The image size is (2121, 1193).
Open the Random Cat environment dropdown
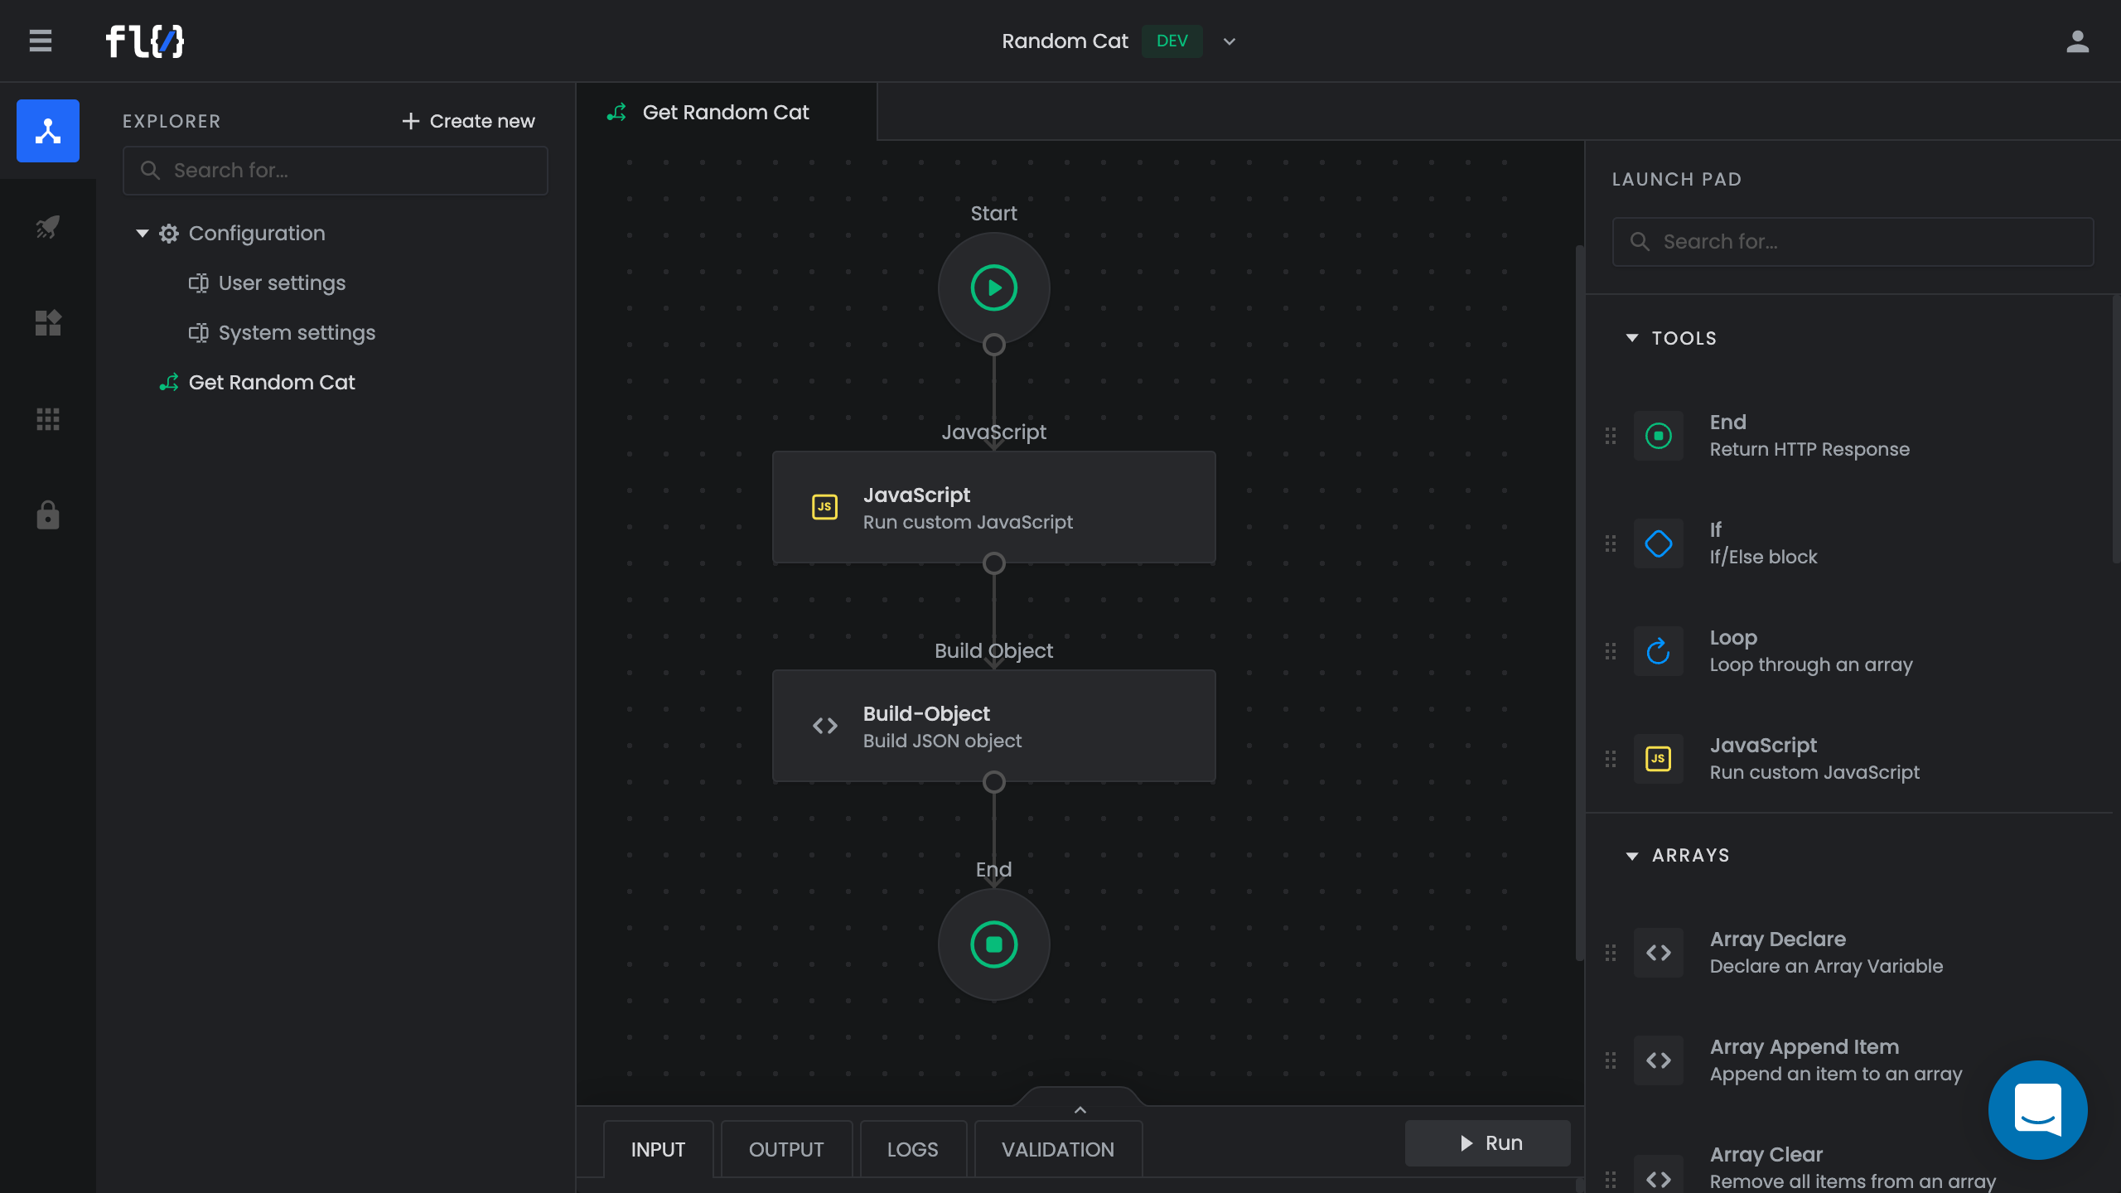[x=1230, y=41]
